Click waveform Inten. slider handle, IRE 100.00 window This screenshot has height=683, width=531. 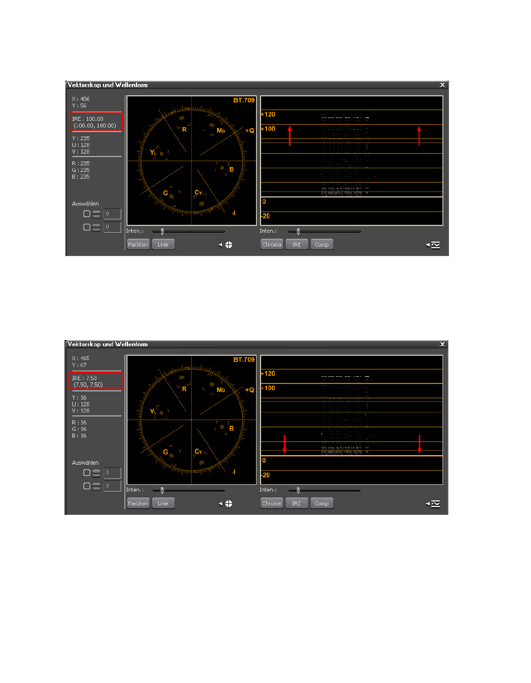[298, 231]
